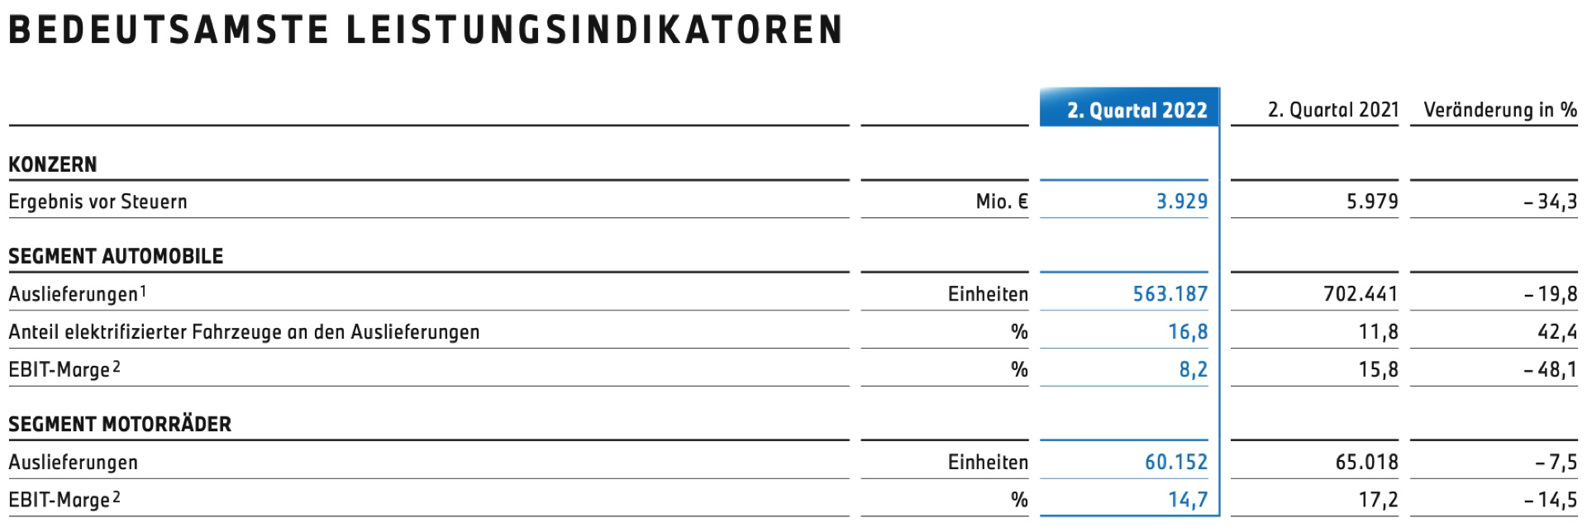Viewport: 1587px width, 532px height.
Task: Select the 'Veränderung in %' column header
Action: click(1499, 110)
